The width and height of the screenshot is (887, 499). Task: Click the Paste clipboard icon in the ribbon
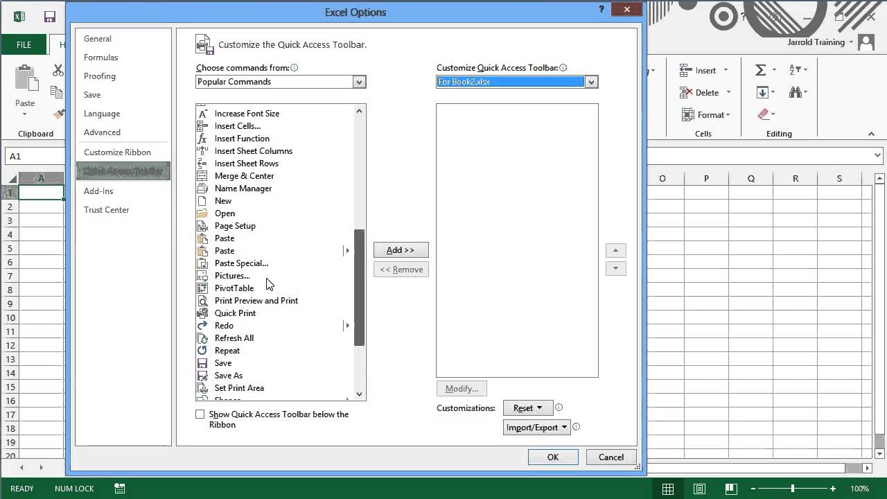[25, 78]
